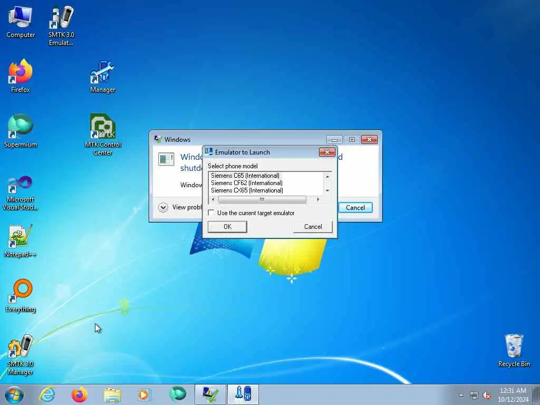Image resolution: width=540 pixels, height=405 pixels.
Task: Select Siemens C65 (International) phone model
Action: 245,176
